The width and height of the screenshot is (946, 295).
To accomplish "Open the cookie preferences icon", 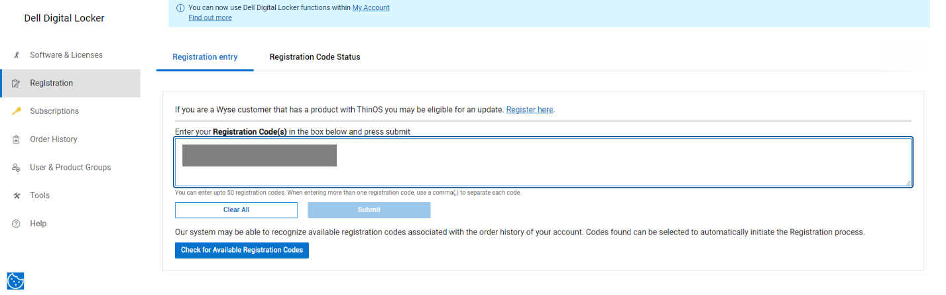I will coord(15,281).
